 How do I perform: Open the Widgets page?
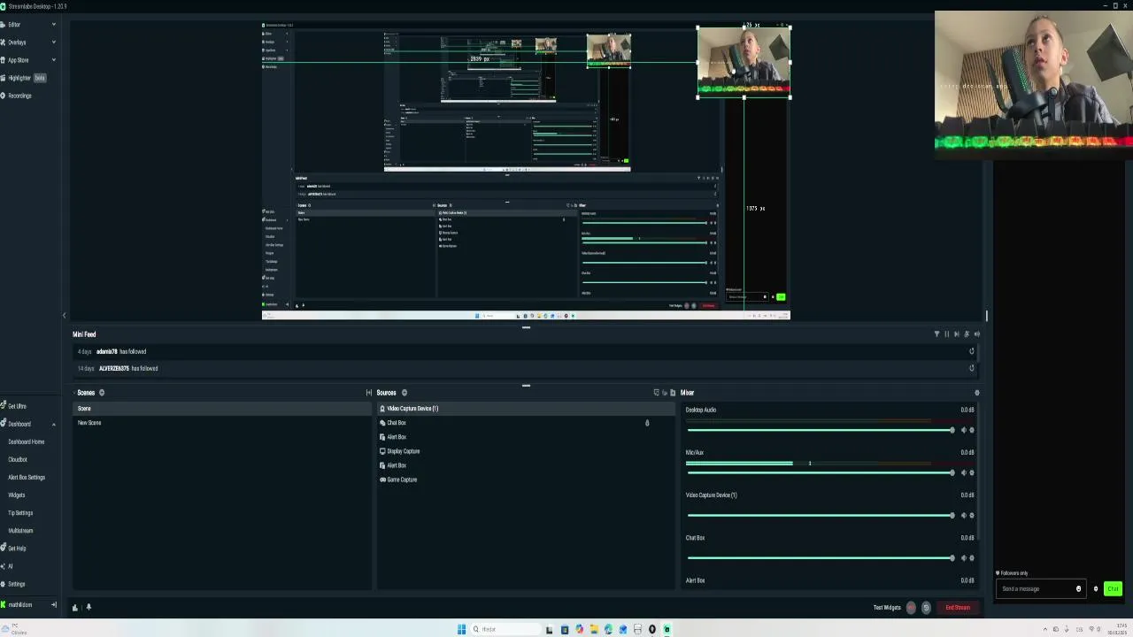(x=17, y=495)
